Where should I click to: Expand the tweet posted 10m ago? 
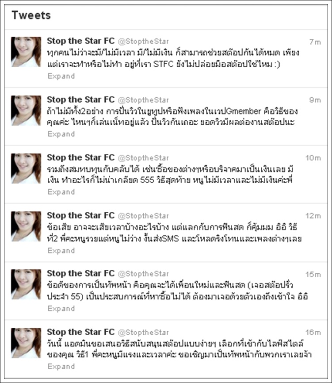61,192
